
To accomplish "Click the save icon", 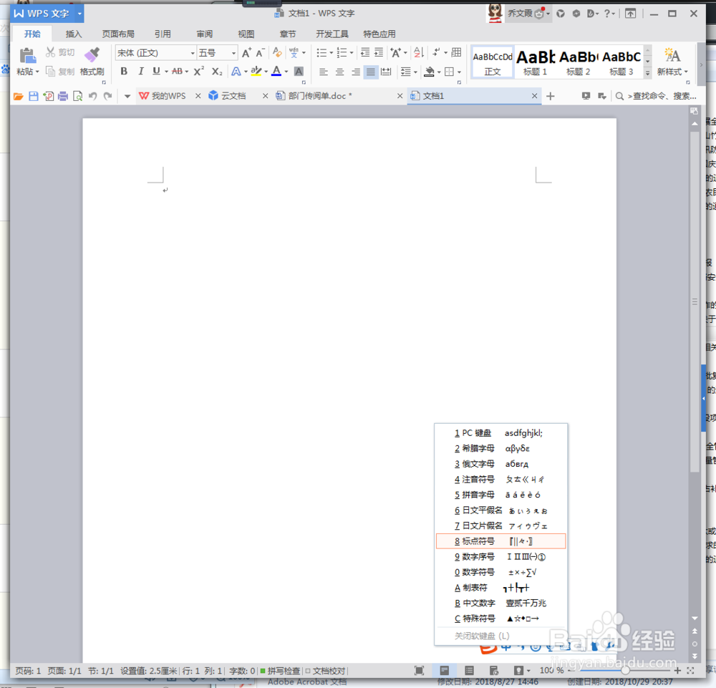I will point(34,96).
